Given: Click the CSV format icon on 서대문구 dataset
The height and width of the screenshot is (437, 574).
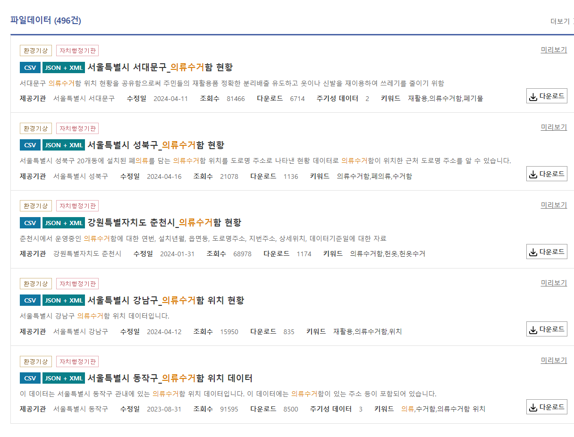Looking at the screenshot, I should pos(30,67).
